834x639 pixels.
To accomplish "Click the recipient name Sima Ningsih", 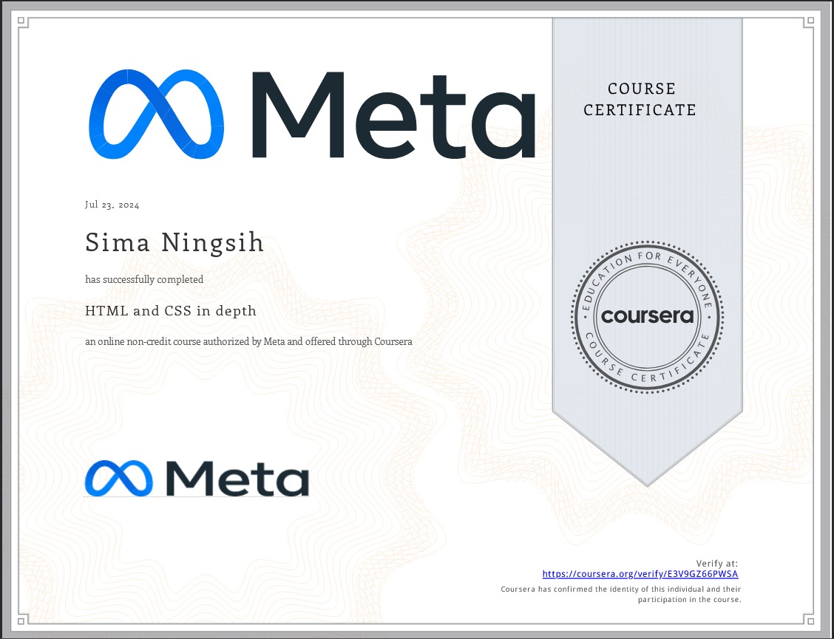I will (174, 242).
